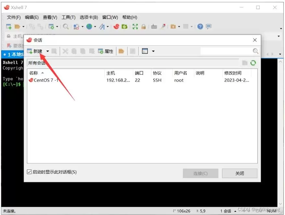Expand the globe icon dropdown arrow

point(95,27)
